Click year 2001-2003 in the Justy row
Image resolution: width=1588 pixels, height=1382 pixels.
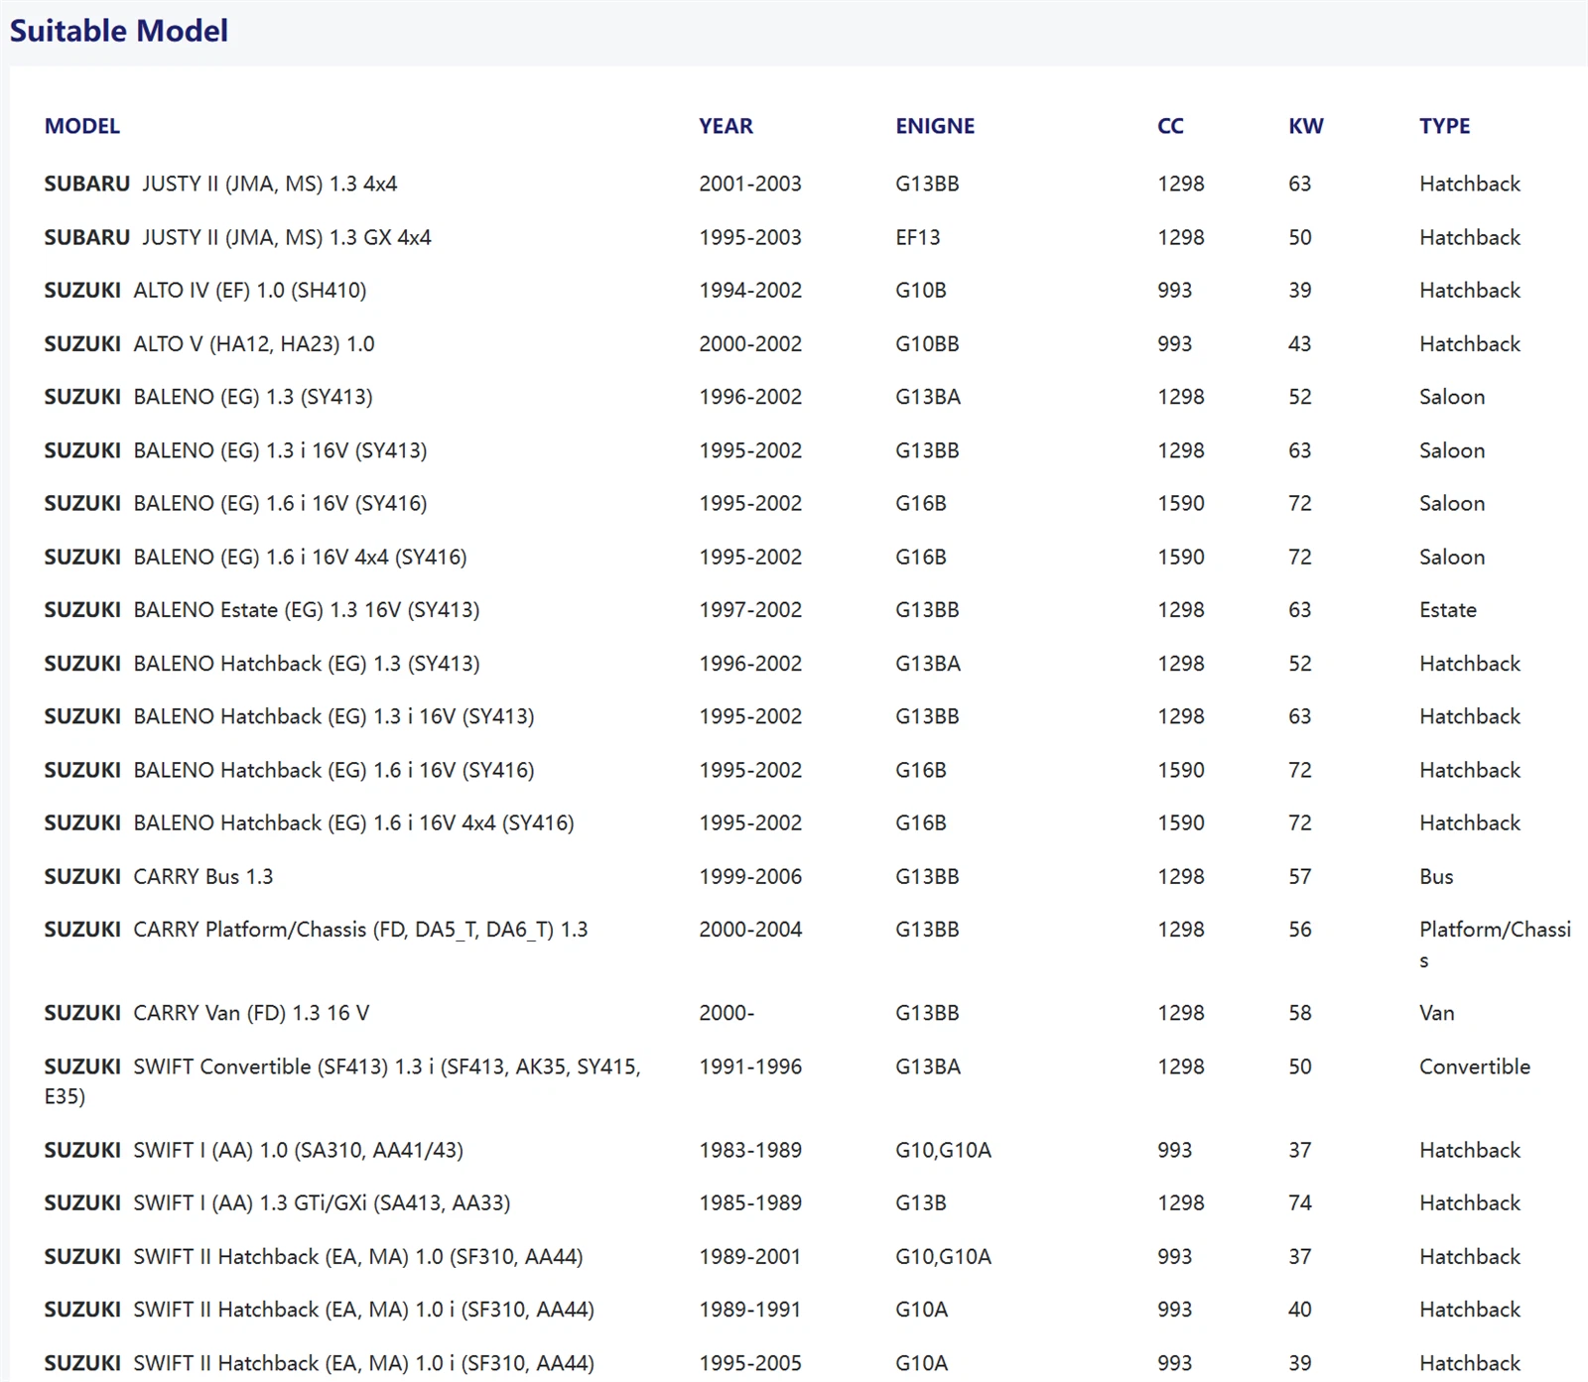coord(749,184)
